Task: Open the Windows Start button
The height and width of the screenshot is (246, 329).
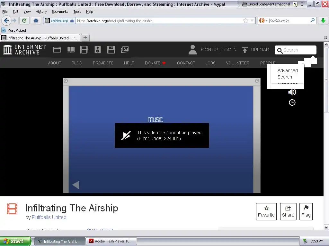Action: pos(15,241)
